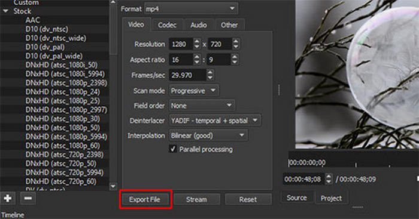The width and height of the screenshot is (419, 219).
Task: Select the DNxHD (atsc_1080p_2997) preset
Action: (x=66, y=110)
